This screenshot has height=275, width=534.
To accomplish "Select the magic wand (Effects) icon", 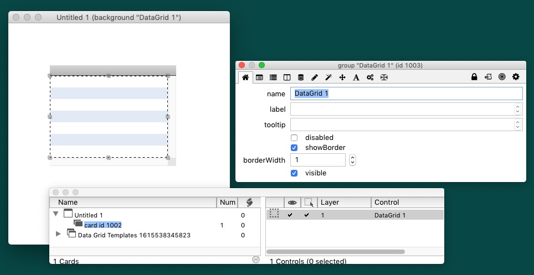I will click(x=328, y=77).
